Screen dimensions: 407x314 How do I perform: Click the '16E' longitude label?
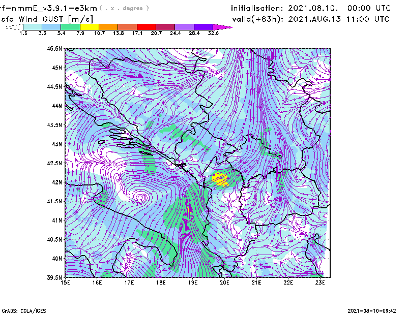point(97,282)
